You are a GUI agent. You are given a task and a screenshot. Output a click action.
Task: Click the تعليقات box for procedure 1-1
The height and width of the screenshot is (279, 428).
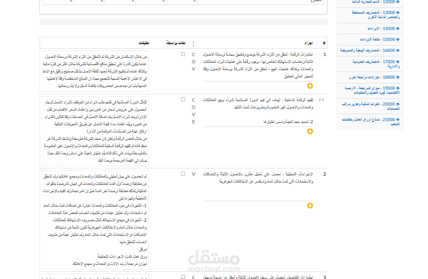pos(94,131)
